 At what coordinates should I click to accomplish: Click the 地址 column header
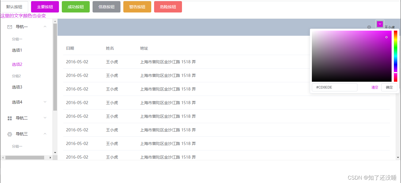point(144,48)
